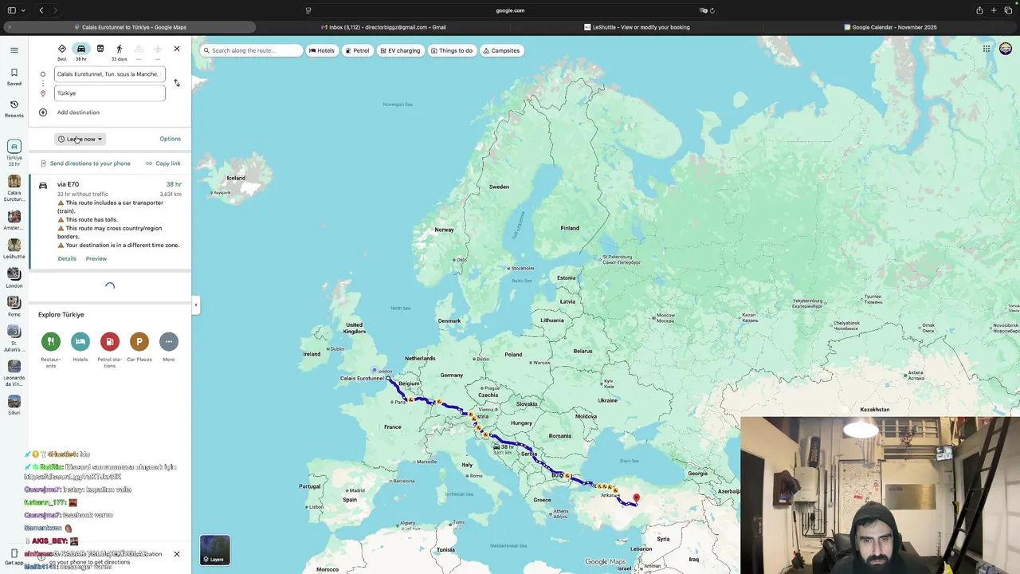Select the Flights travel mode
Screen dimensions: 1020x574
coord(158,52)
